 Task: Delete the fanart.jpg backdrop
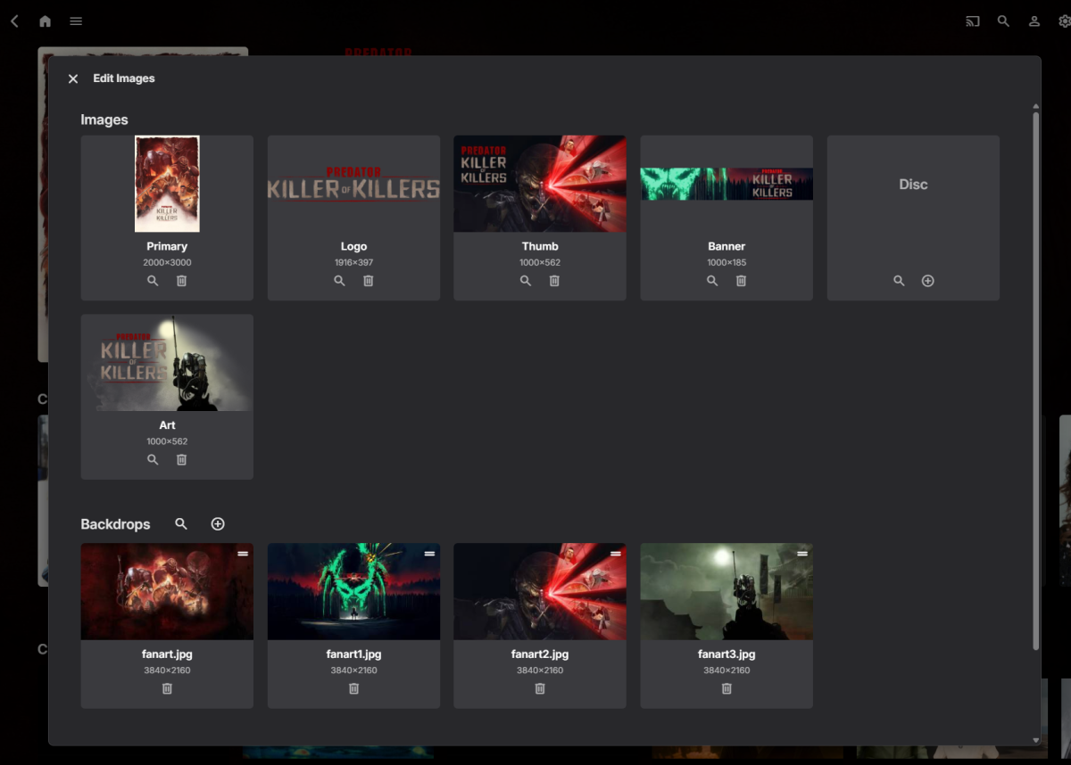click(x=167, y=688)
